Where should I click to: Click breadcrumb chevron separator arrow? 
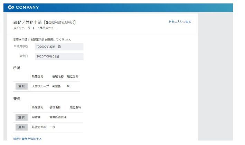[x=34, y=28]
